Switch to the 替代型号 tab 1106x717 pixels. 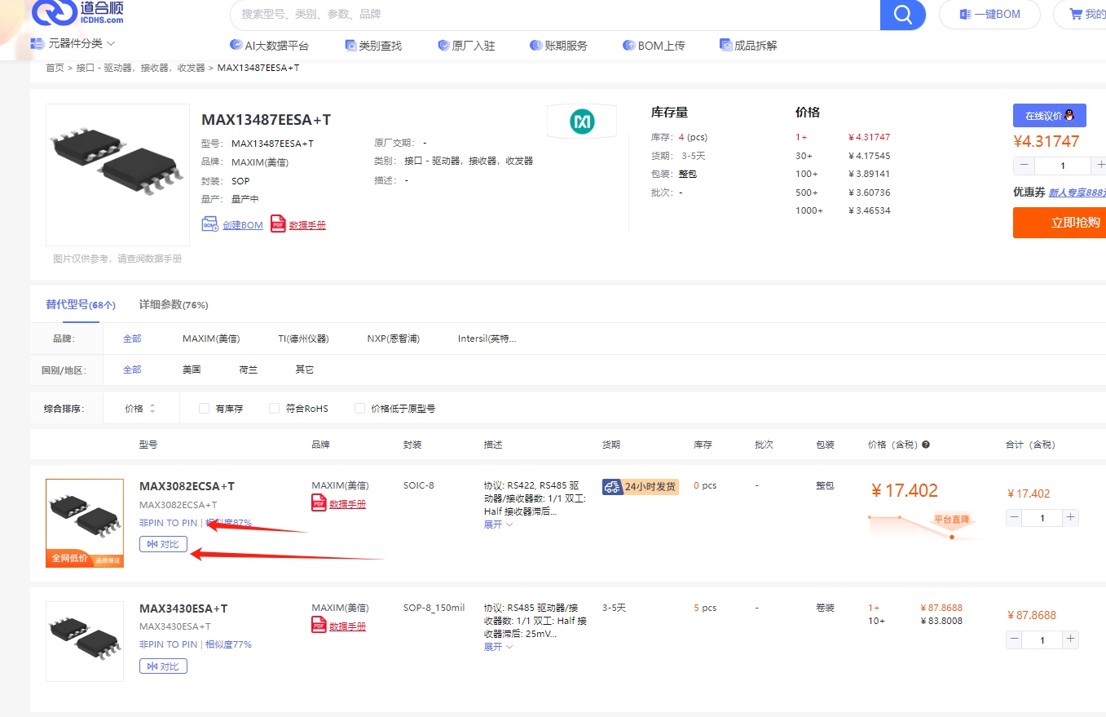point(81,304)
